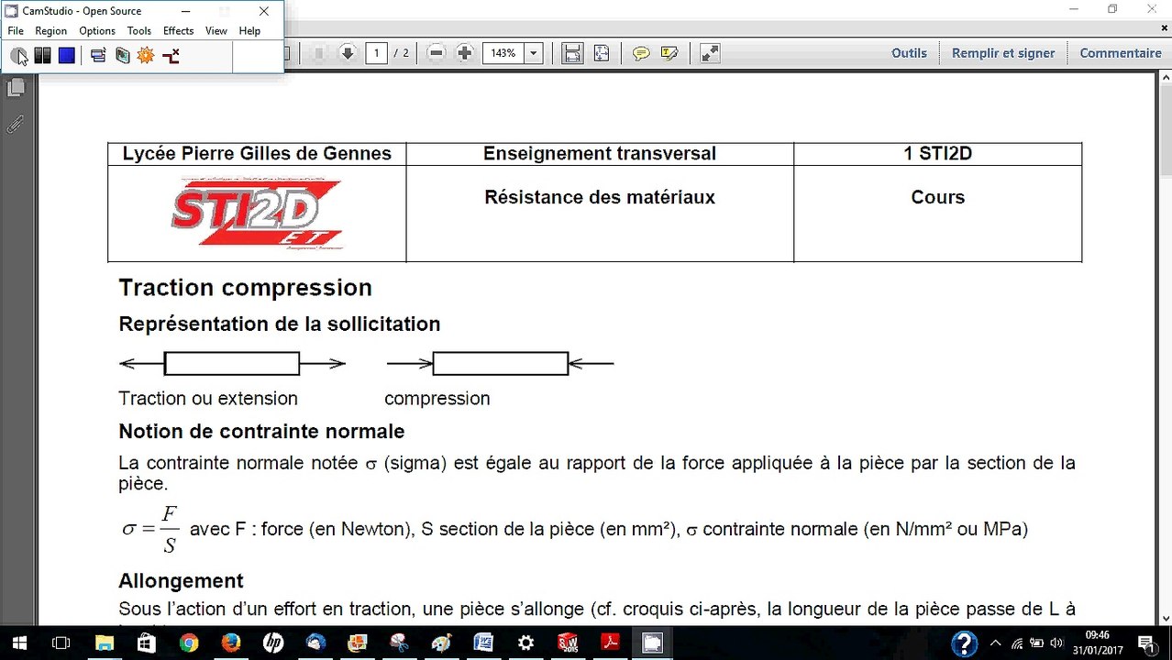Open CamStudio Help menu

[x=249, y=30]
